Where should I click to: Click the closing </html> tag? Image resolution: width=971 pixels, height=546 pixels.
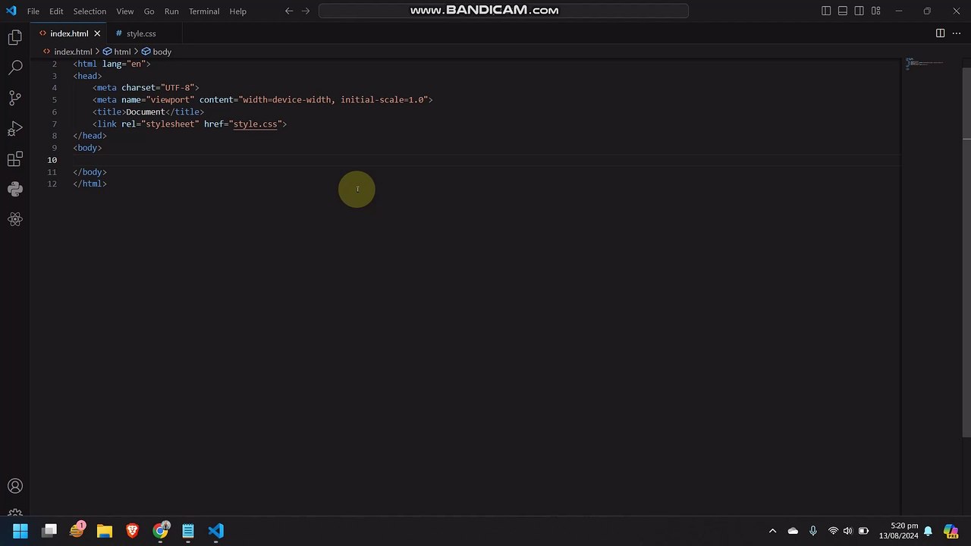point(90,184)
